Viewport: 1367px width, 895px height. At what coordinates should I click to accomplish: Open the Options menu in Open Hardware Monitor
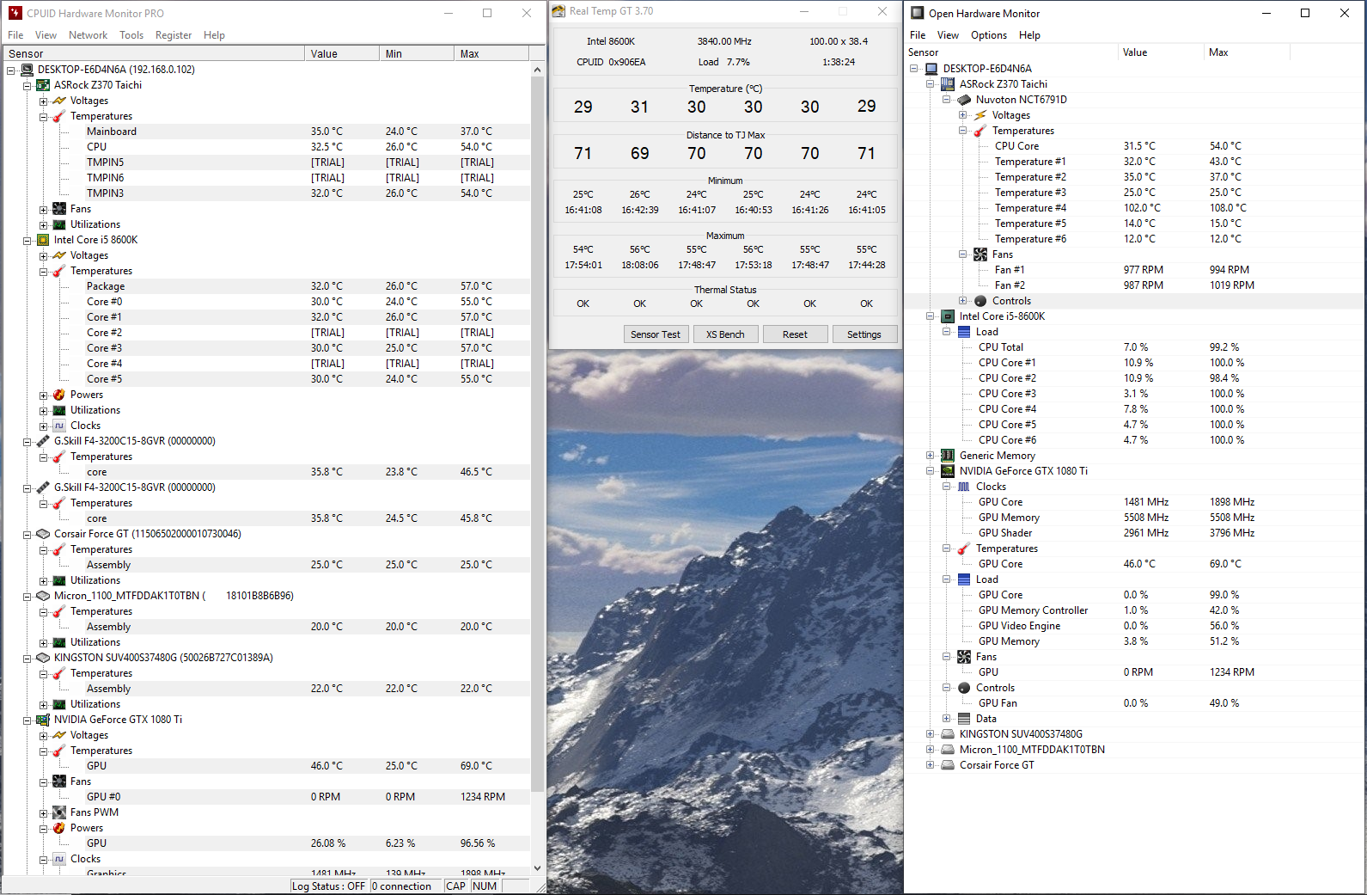988,35
